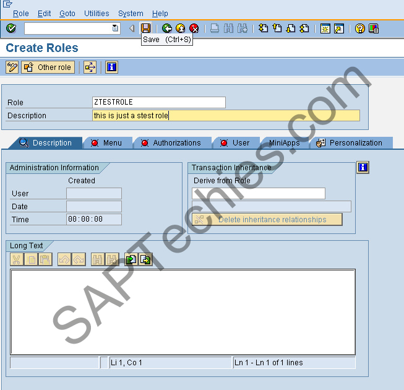The image size is (404, 390).
Task: Switch to the Personalization tab
Action: [x=351, y=143]
